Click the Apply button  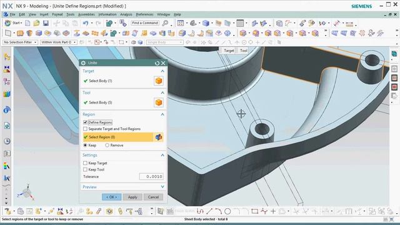pyautogui.click(x=132, y=197)
